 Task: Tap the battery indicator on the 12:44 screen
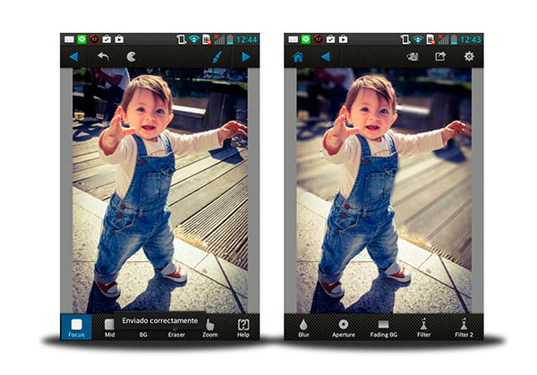click(x=230, y=39)
